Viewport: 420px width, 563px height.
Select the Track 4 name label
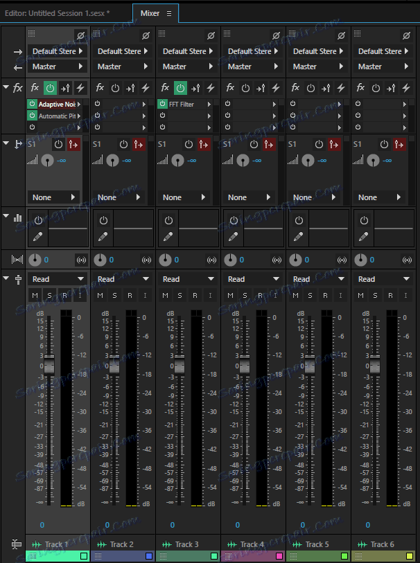coord(252,544)
